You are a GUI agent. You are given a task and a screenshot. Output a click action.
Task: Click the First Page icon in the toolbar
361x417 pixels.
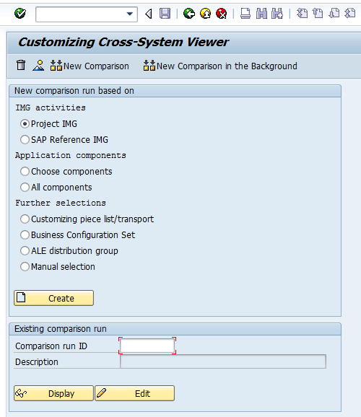pos(302,13)
